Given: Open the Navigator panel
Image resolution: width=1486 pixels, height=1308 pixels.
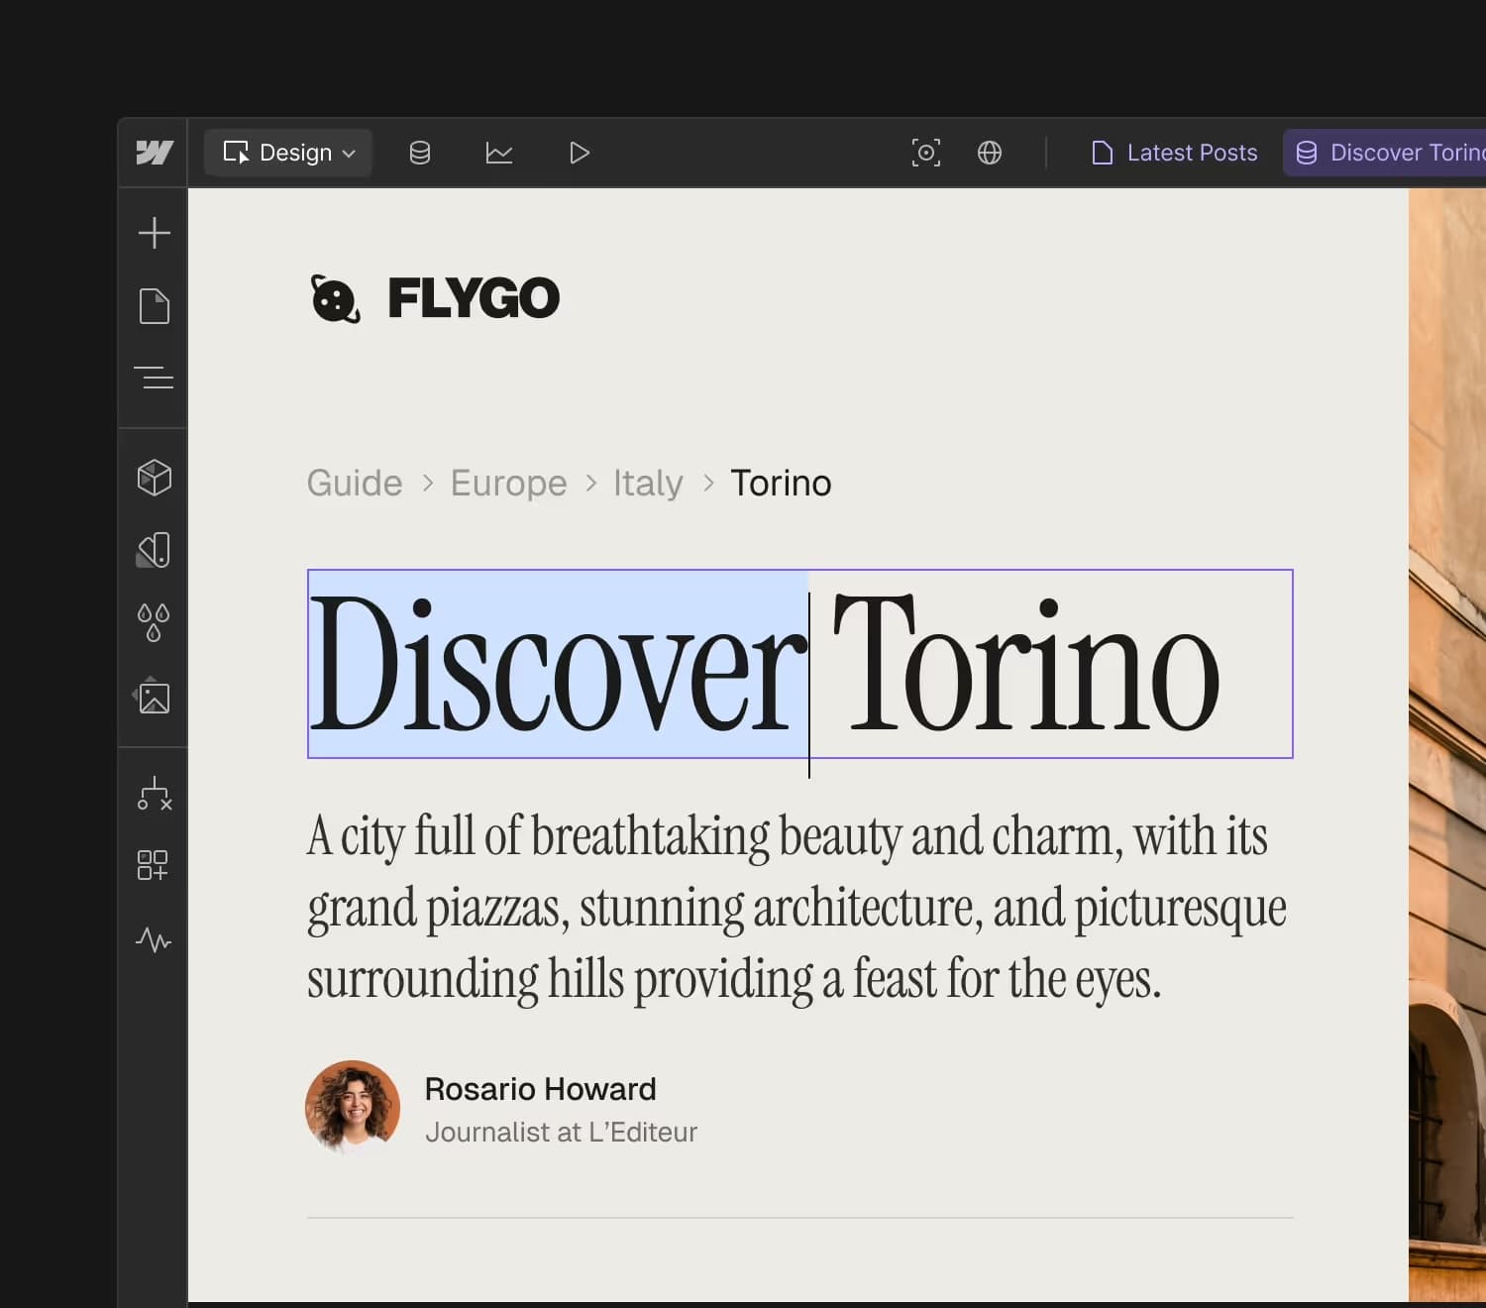Looking at the screenshot, I should [154, 378].
